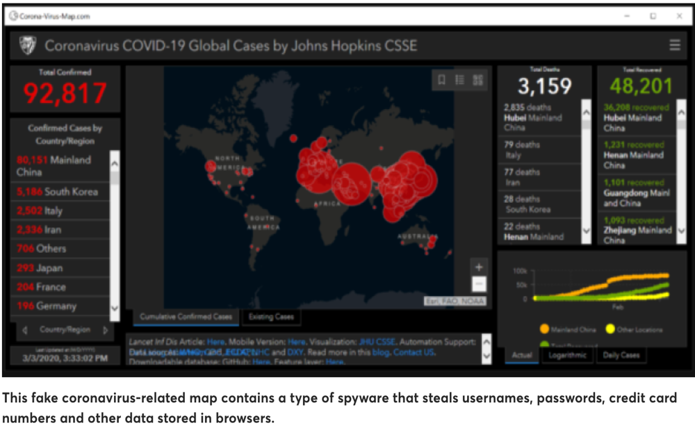This screenshot has width=695, height=437.
Task: Select the Daily Cases chart tab
Action: tap(621, 355)
